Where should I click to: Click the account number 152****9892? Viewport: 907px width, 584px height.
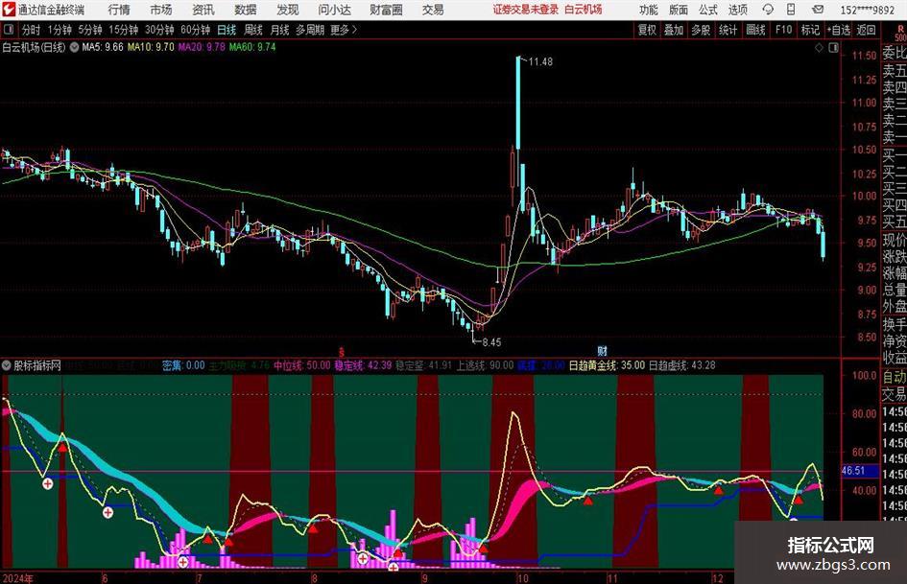tap(867, 10)
